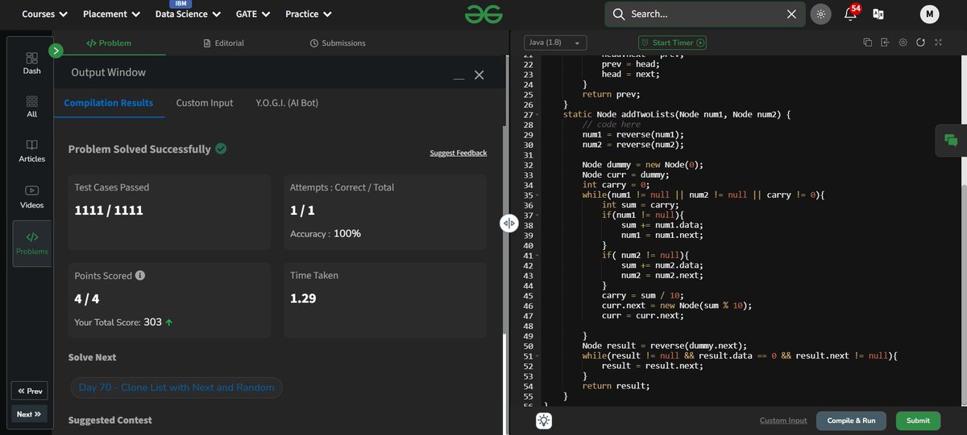Open the Java (1.8) language dropdown
The height and width of the screenshot is (435, 967).
pos(555,43)
